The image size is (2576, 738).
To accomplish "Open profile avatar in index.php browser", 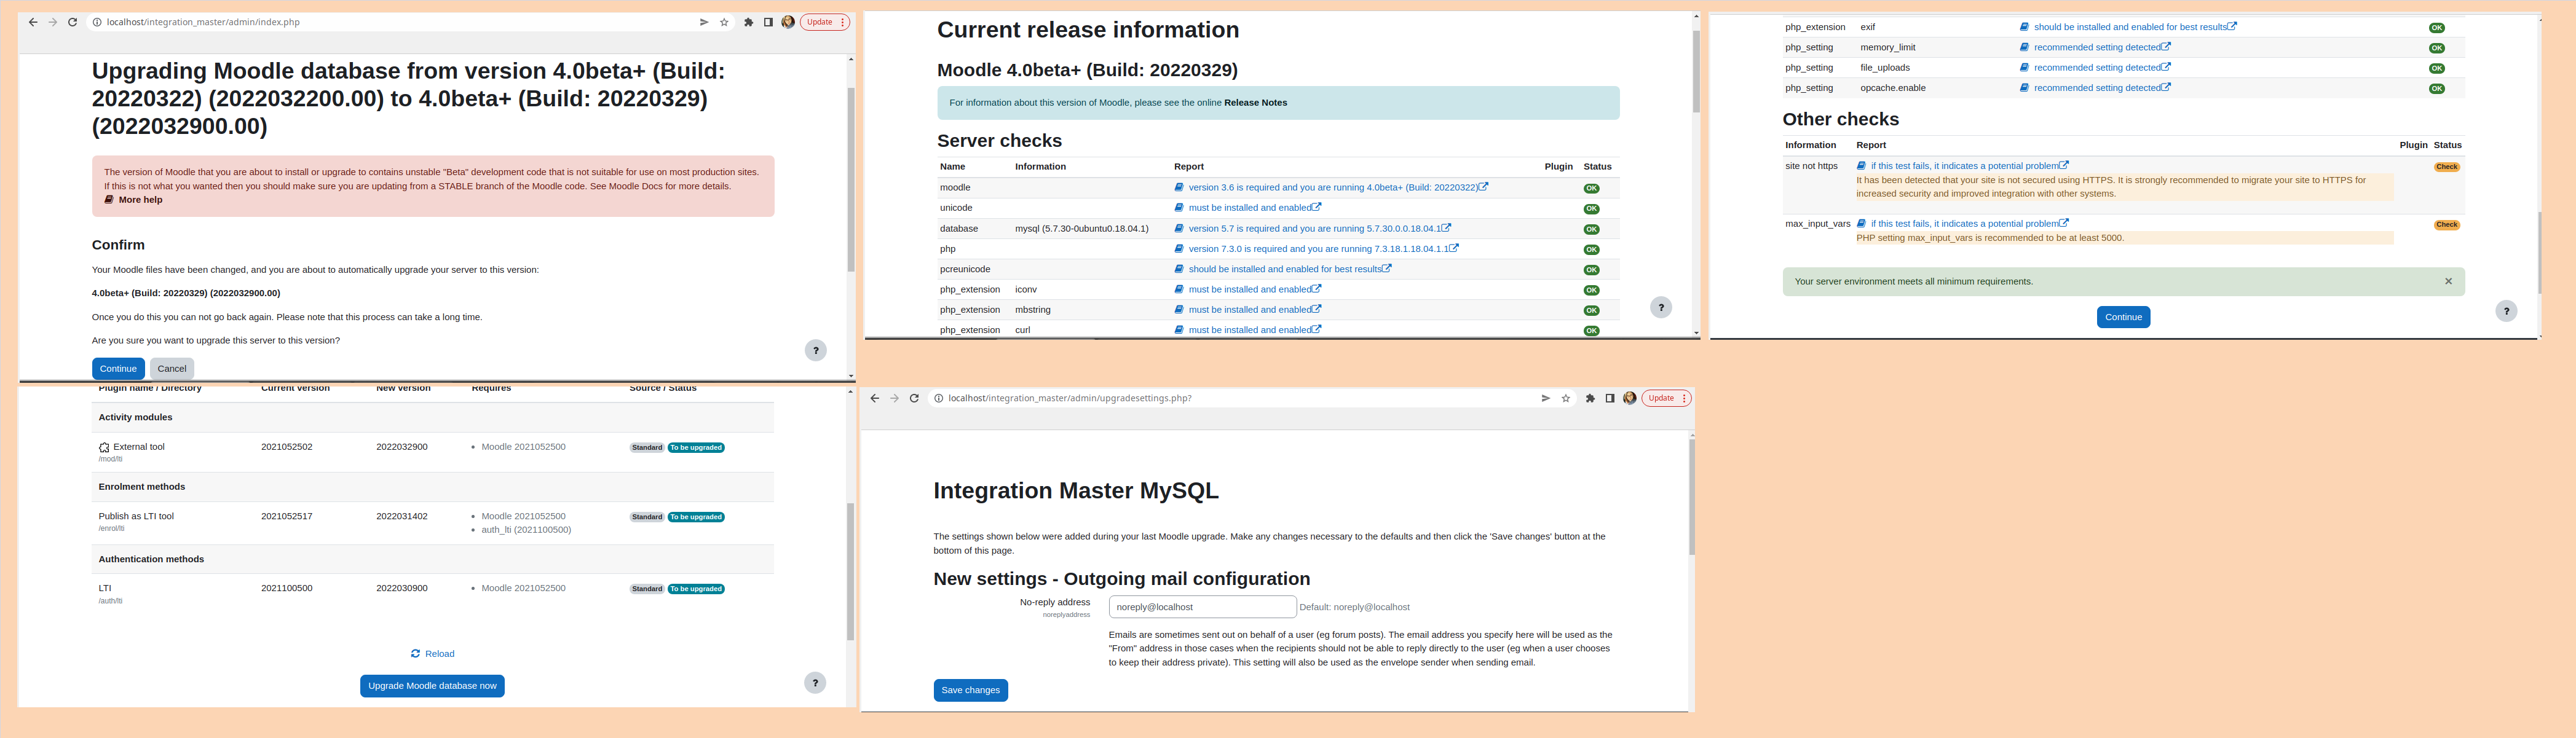I will coord(788,22).
